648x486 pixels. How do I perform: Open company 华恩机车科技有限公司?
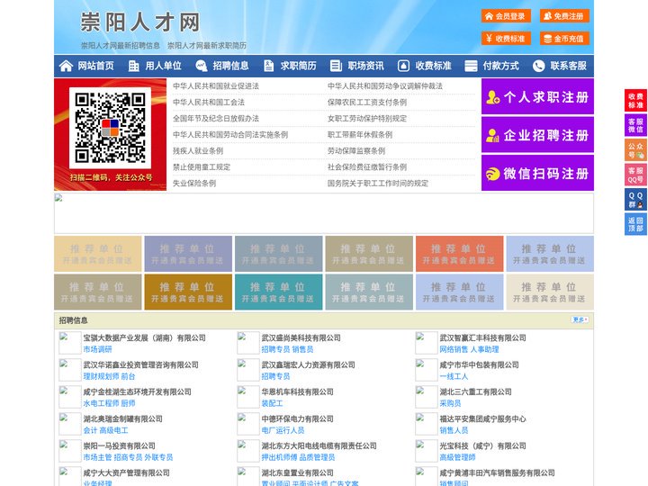[297, 391]
